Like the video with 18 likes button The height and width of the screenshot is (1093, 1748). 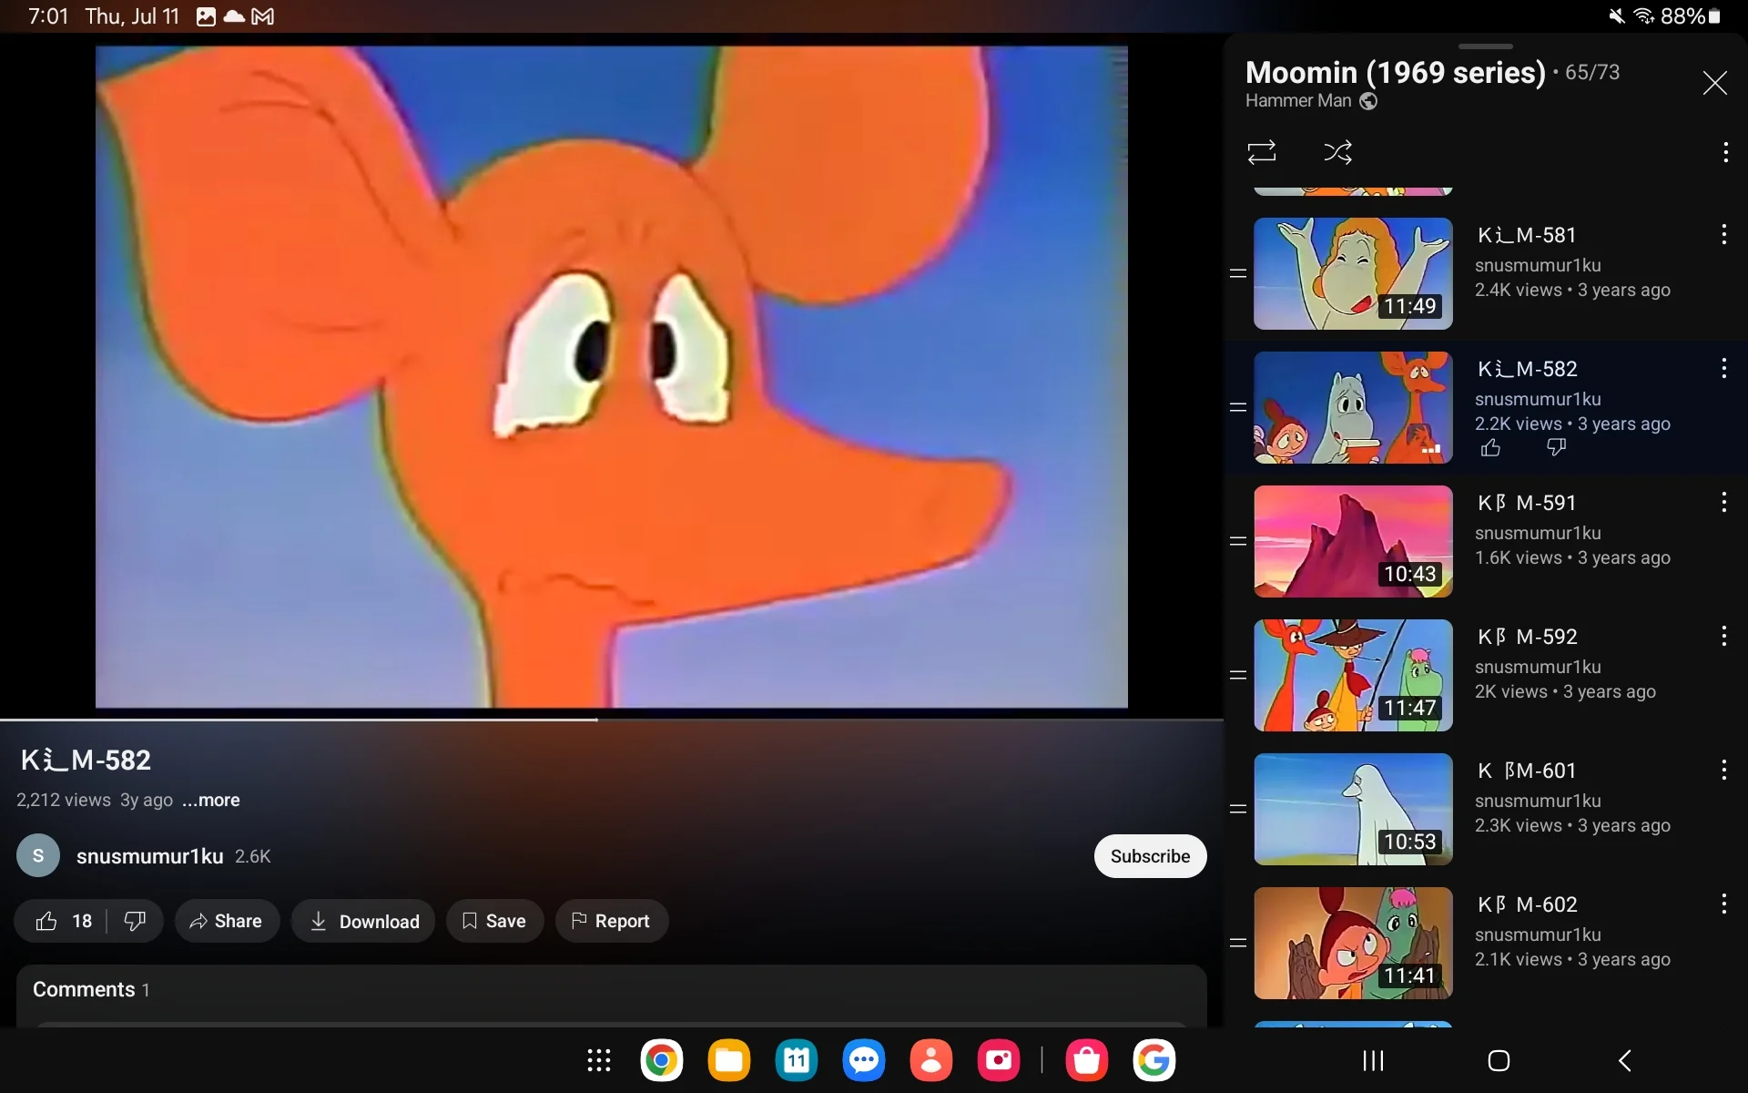coord(63,921)
